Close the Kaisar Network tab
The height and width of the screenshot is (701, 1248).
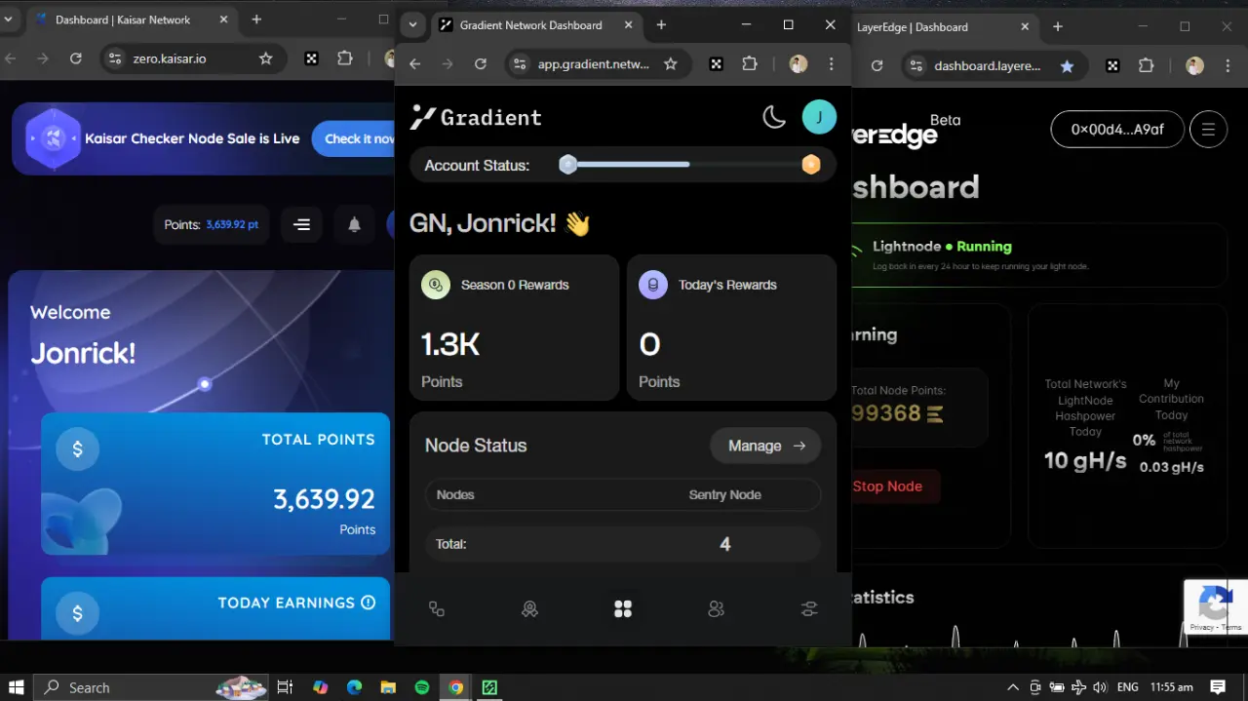pos(223,19)
